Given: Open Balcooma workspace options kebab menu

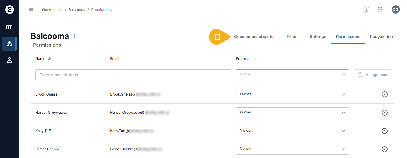Looking at the screenshot, I should (74, 36).
